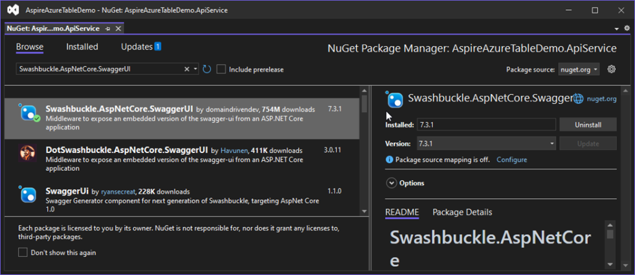
Task: Expand the search history dropdown arrow
Action: (x=195, y=69)
